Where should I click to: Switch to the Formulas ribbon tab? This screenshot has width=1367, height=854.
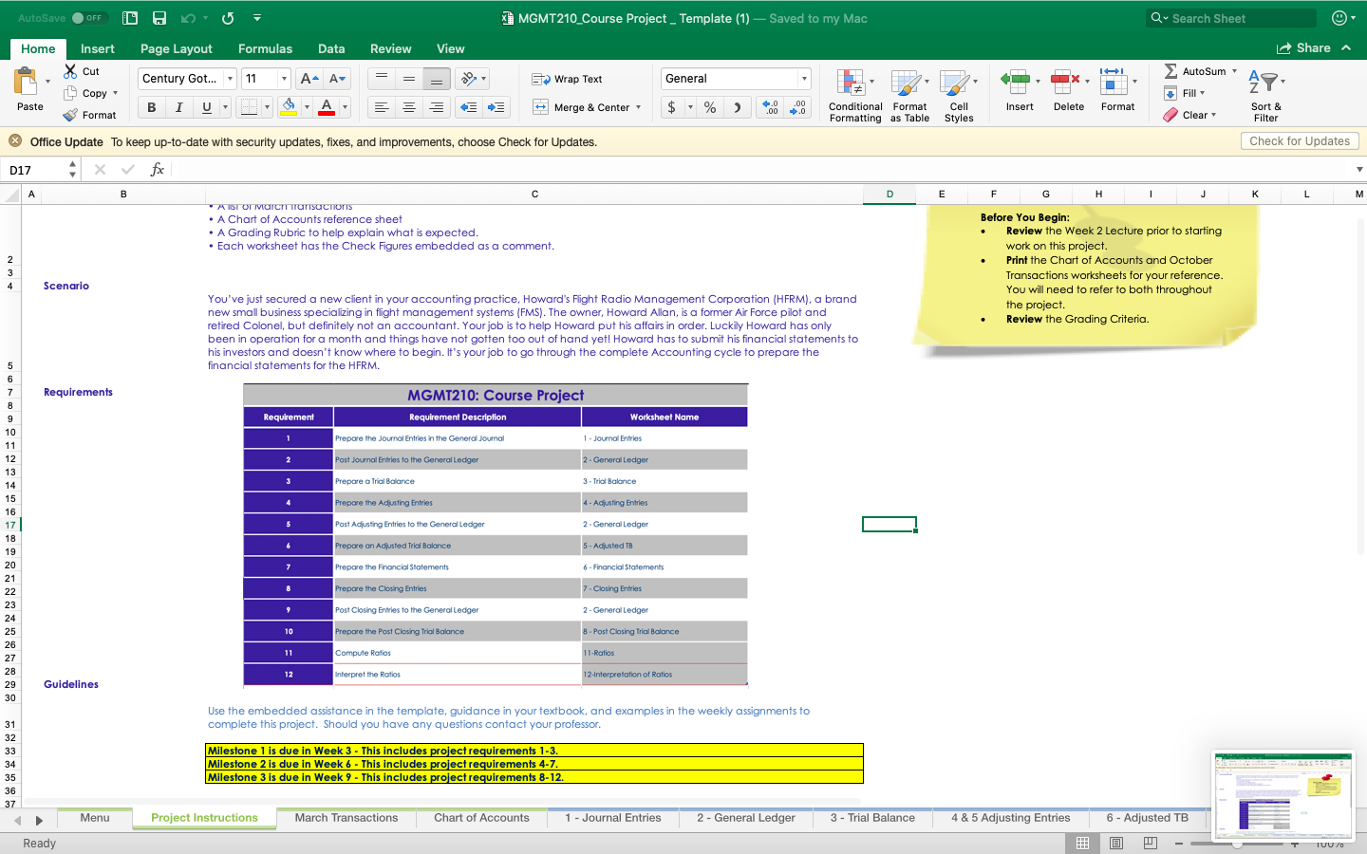[265, 48]
